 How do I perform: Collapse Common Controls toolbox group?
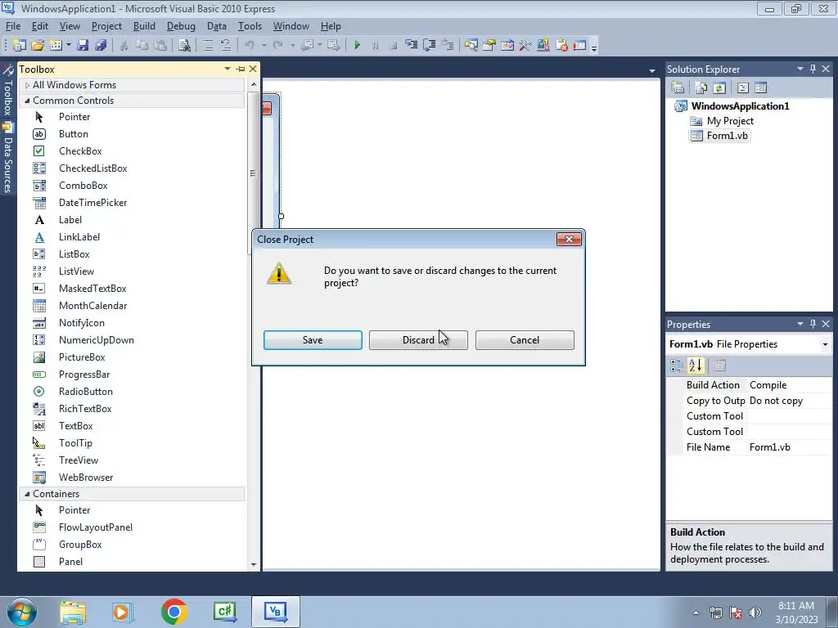27,101
